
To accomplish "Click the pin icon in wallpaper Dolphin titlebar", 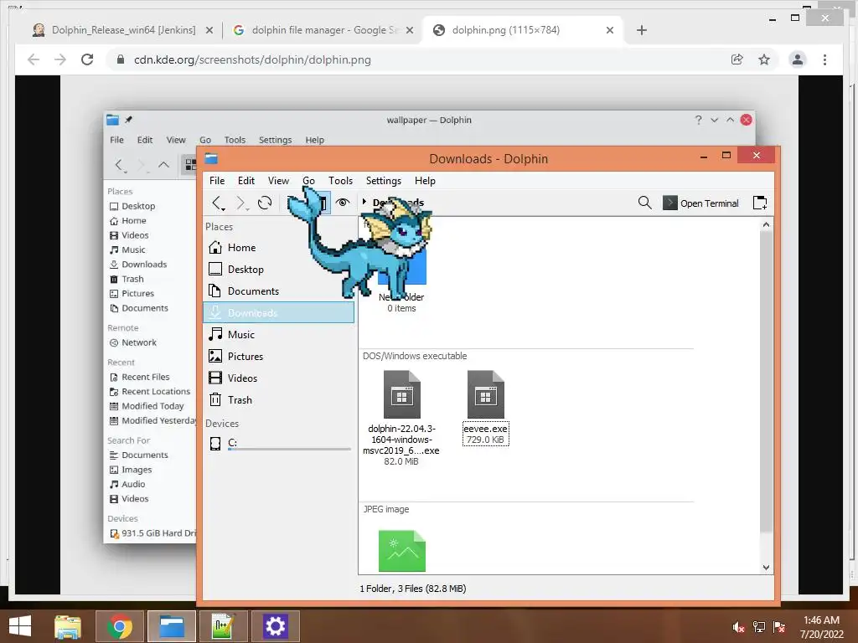I will pyautogui.click(x=128, y=119).
